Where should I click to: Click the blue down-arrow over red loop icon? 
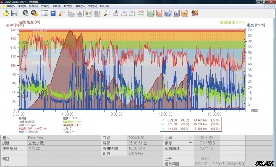(124, 13)
